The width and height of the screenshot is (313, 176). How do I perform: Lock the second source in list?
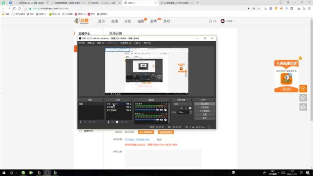[x=131, y=107]
